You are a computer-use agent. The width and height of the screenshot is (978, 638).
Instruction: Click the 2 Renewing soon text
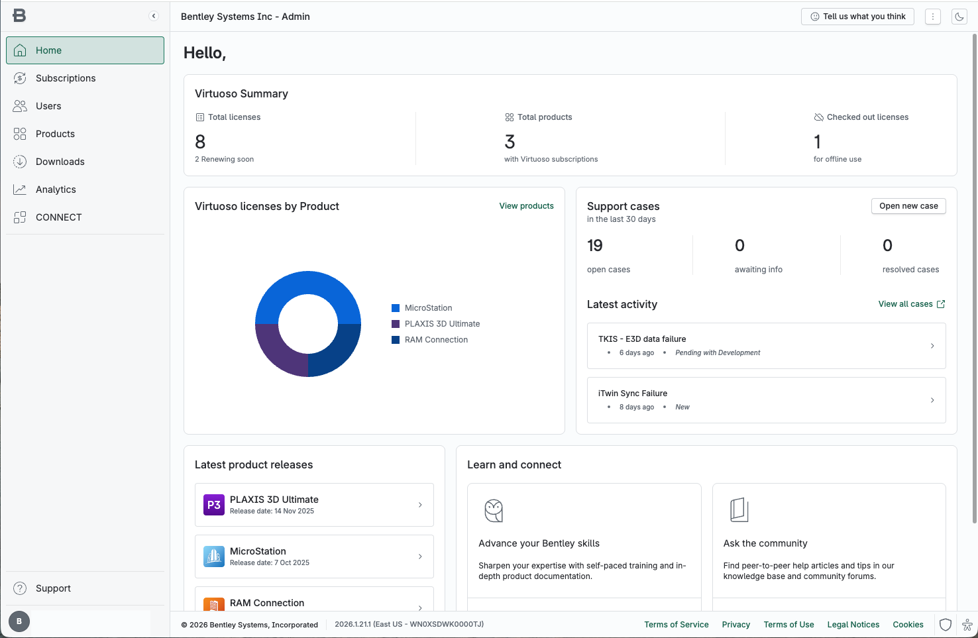coord(224,160)
